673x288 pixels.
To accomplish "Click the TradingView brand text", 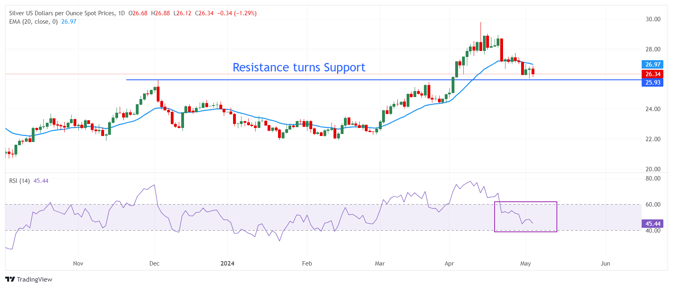I will (x=35, y=279).
